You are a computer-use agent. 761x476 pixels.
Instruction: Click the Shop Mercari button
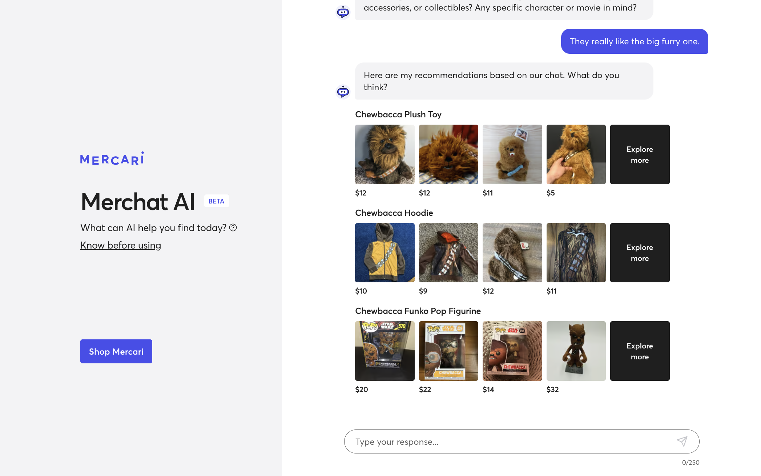click(x=116, y=351)
